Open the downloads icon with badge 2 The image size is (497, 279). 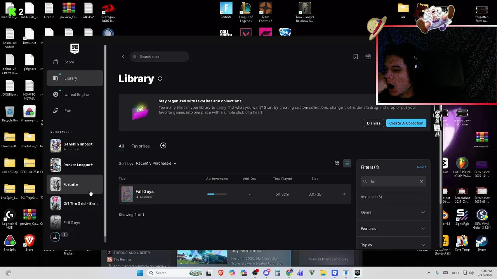pos(55,236)
